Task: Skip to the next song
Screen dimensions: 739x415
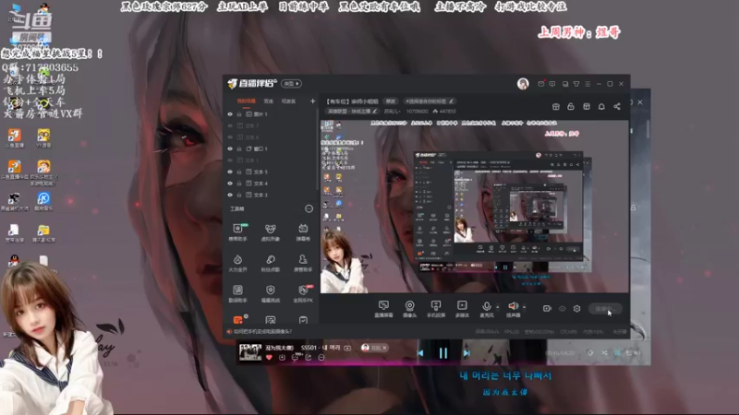Action: tap(466, 353)
